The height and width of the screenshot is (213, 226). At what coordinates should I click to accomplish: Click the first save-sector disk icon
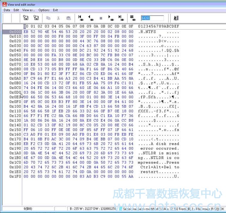[x=26, y=18]
